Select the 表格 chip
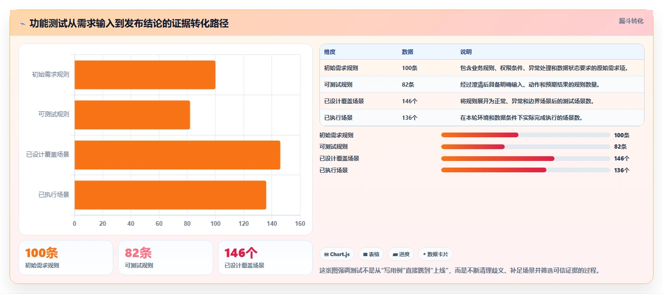The image size is (663, 294). point(371,254)
